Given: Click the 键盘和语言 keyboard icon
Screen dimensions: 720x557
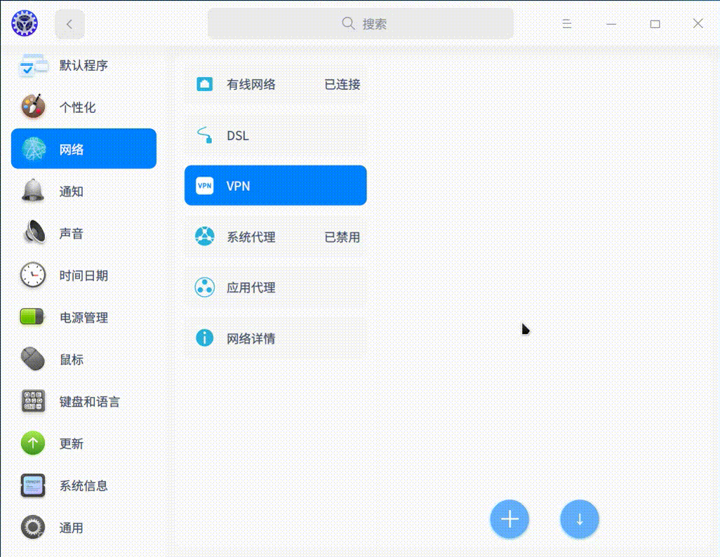Looking at the screenshot, I should [33, 401].
